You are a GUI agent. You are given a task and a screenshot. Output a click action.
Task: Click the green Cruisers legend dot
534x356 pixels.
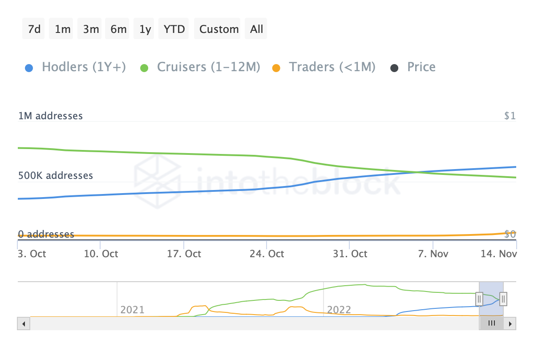point(144,68)
